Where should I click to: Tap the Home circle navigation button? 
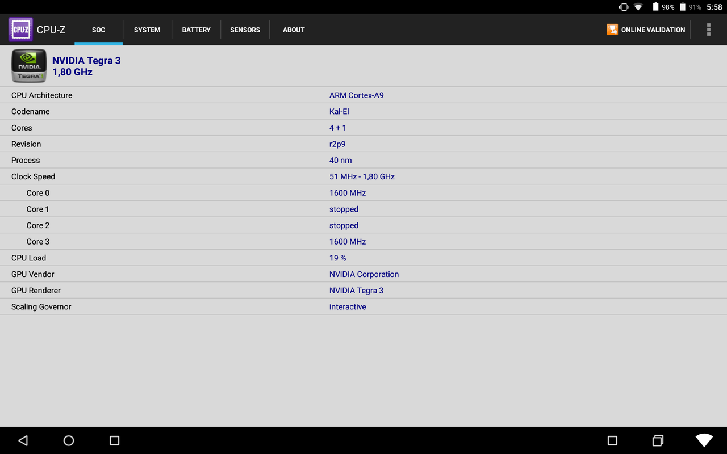tap(69, 440)
